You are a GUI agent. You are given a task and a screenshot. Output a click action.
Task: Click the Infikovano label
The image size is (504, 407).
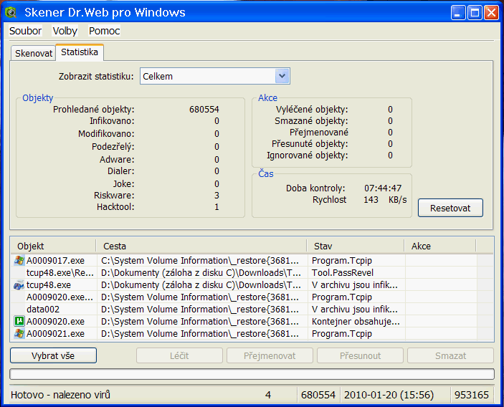tap(112, 121)
